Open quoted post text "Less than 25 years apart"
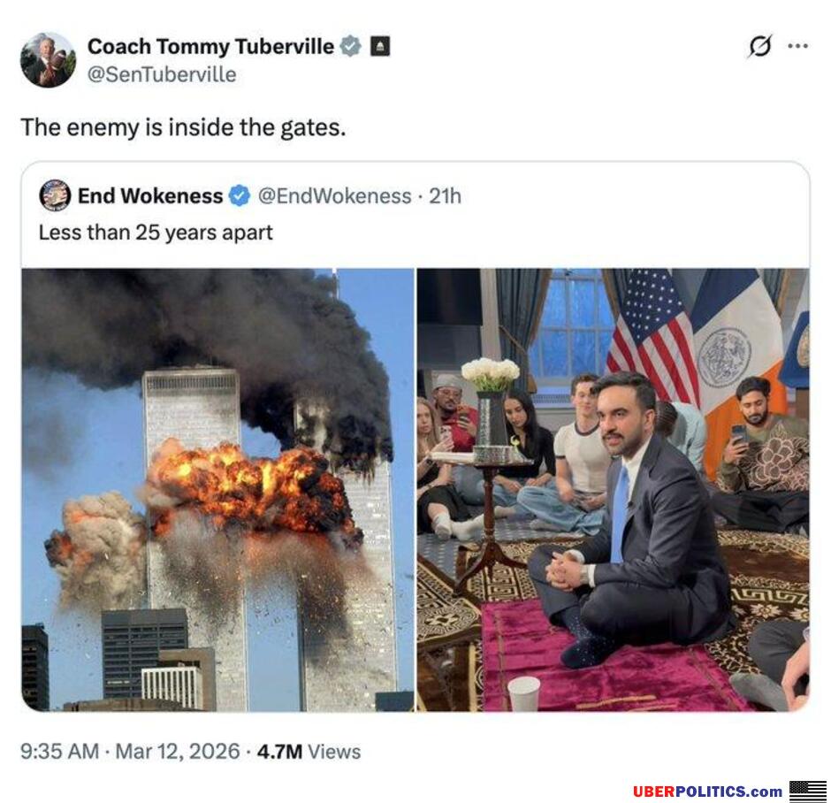 [156, 233]
